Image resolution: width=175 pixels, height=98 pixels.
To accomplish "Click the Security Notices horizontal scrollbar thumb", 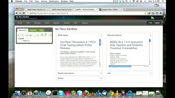I will pyautogui.click(x=120, y=66).
